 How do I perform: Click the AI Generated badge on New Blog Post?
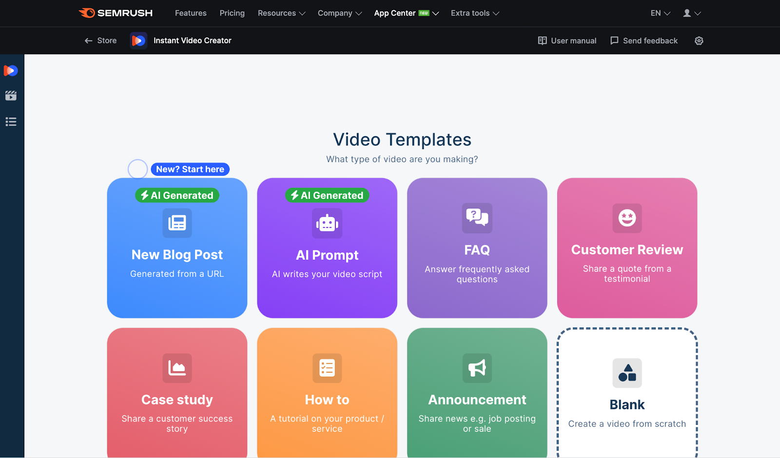click(x=177, y=195)
